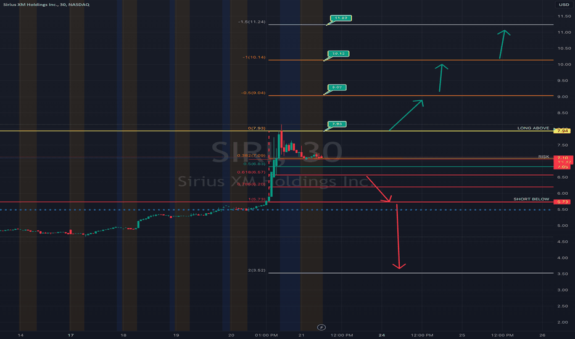This screenshot has height=339, width=575.
Task: Click the 7.50 price scale value
Action: 563,145
